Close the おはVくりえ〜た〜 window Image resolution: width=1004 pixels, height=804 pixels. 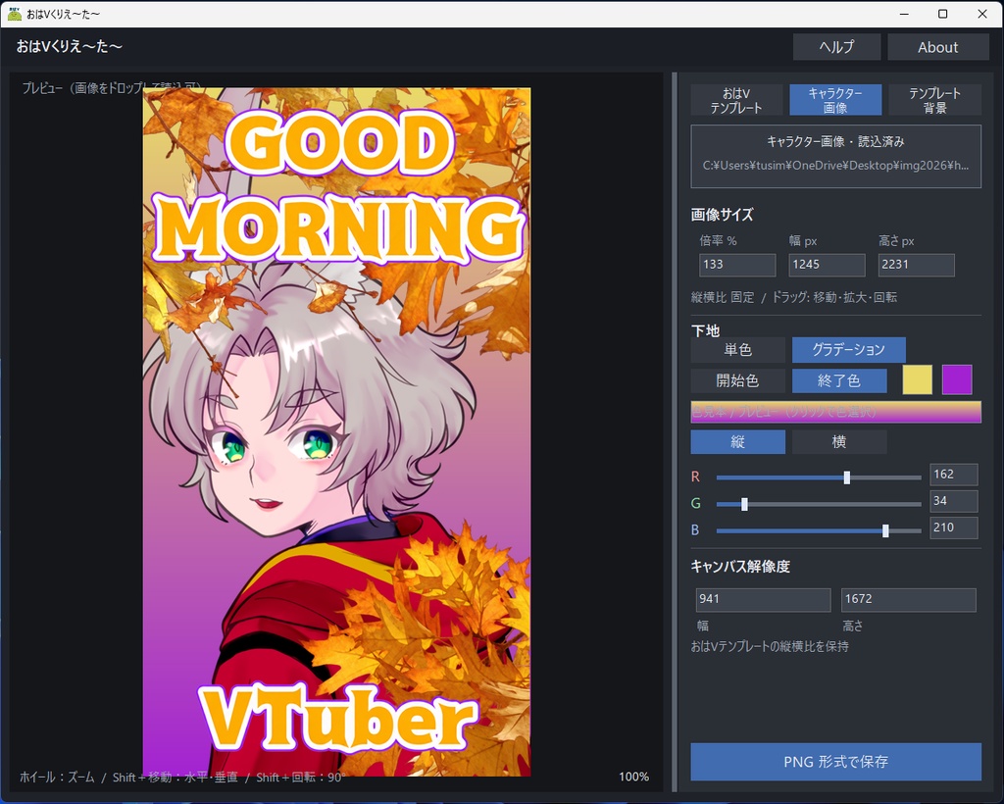982,14
